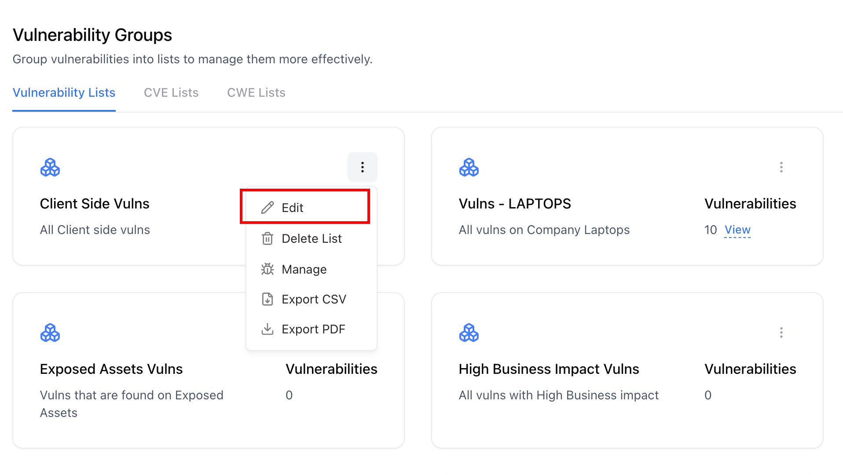
Task: Select the bug icon beside Manage
Action: (267, 269)
